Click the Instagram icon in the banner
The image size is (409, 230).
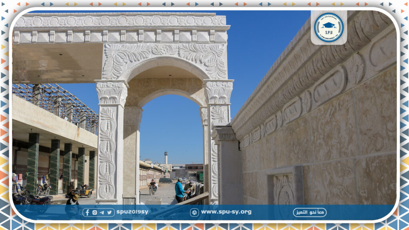click(95, 212)
